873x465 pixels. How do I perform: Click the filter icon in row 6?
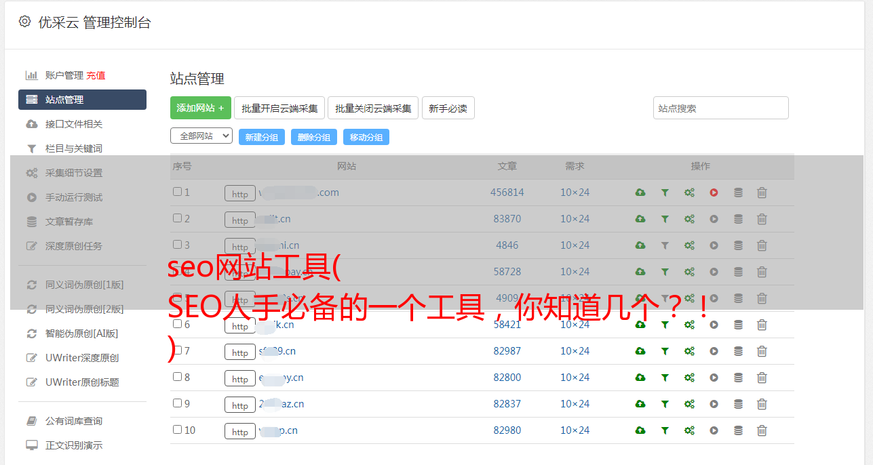point(665,325)
